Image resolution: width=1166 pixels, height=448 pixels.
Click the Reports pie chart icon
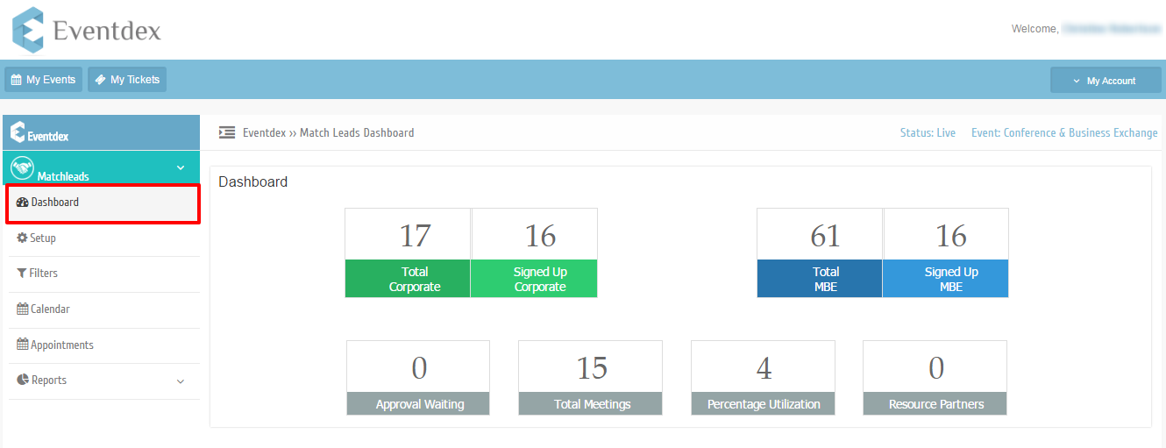point(23,380)
